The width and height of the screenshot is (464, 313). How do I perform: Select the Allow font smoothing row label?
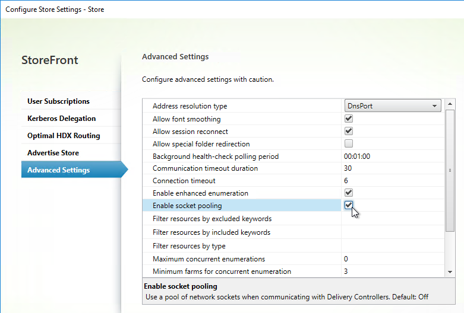[x=187, y=119]
